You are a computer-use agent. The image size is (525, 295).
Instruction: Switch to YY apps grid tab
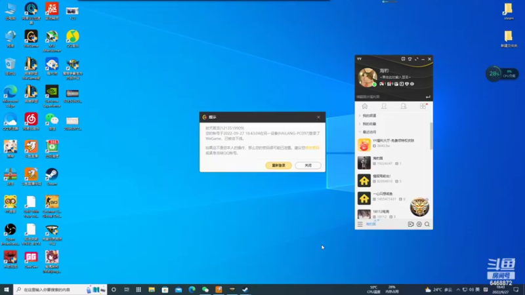[x=423, y=106]
